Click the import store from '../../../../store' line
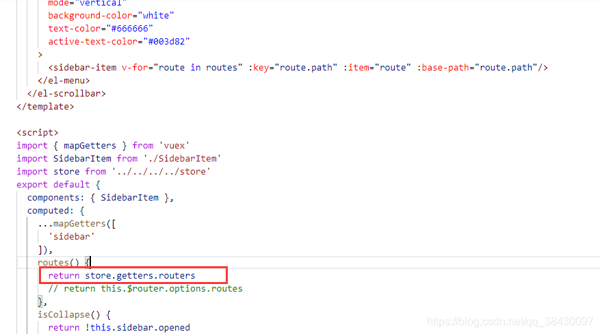The width and height of the screenshot is (600, 334). coord(114,172)
